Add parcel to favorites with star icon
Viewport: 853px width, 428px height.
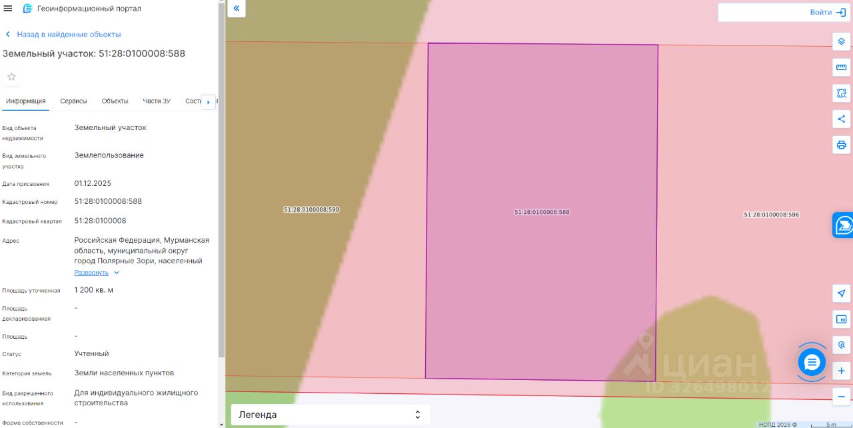pyautogui.click(x=11, y=77)
